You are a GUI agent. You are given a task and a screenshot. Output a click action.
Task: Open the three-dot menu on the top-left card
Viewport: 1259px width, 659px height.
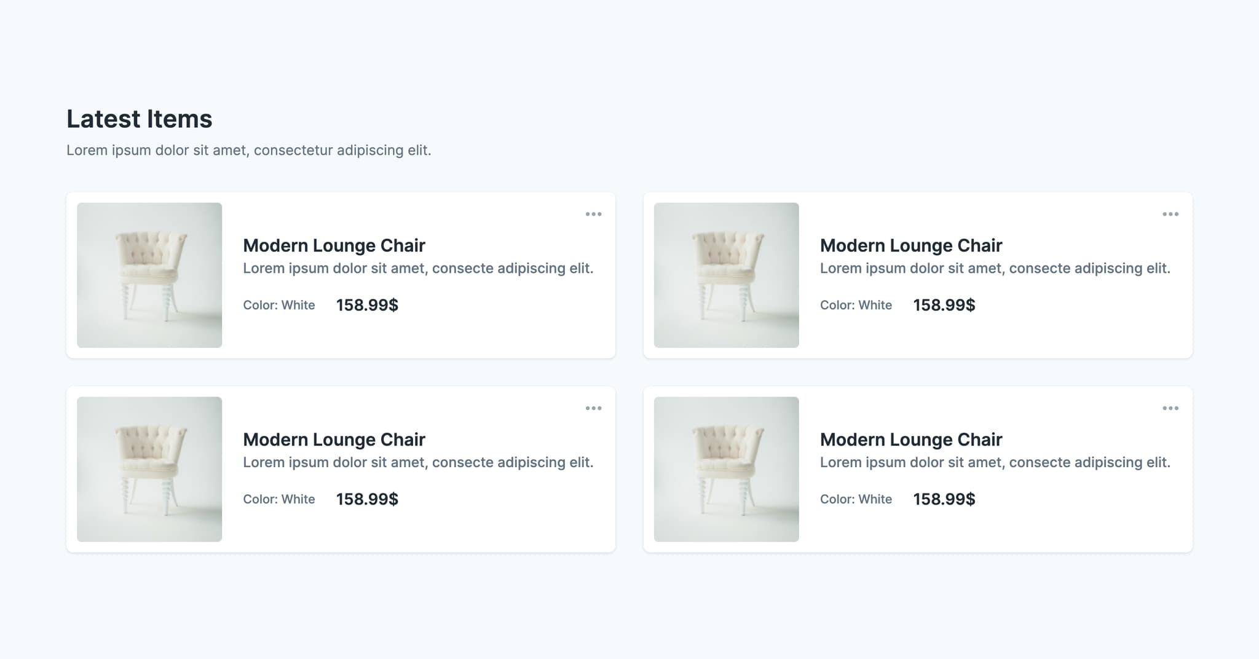(593, 214)
